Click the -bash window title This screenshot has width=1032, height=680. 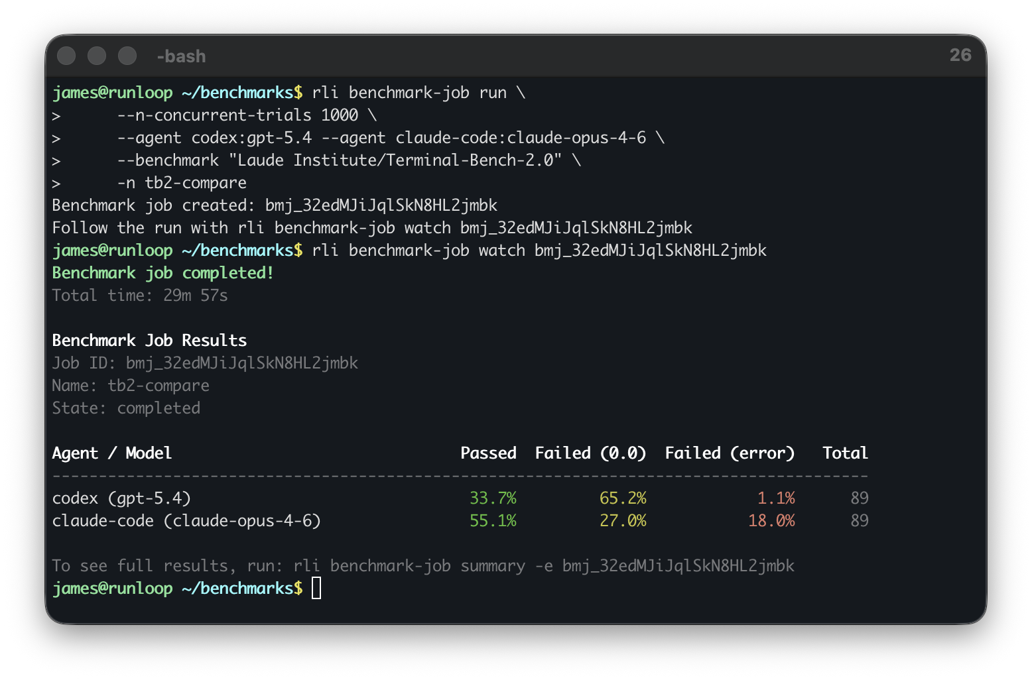tap(181, 56)
